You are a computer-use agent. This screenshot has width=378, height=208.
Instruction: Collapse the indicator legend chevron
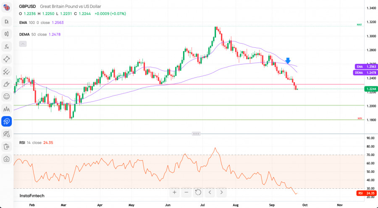(x=23, y=44)
